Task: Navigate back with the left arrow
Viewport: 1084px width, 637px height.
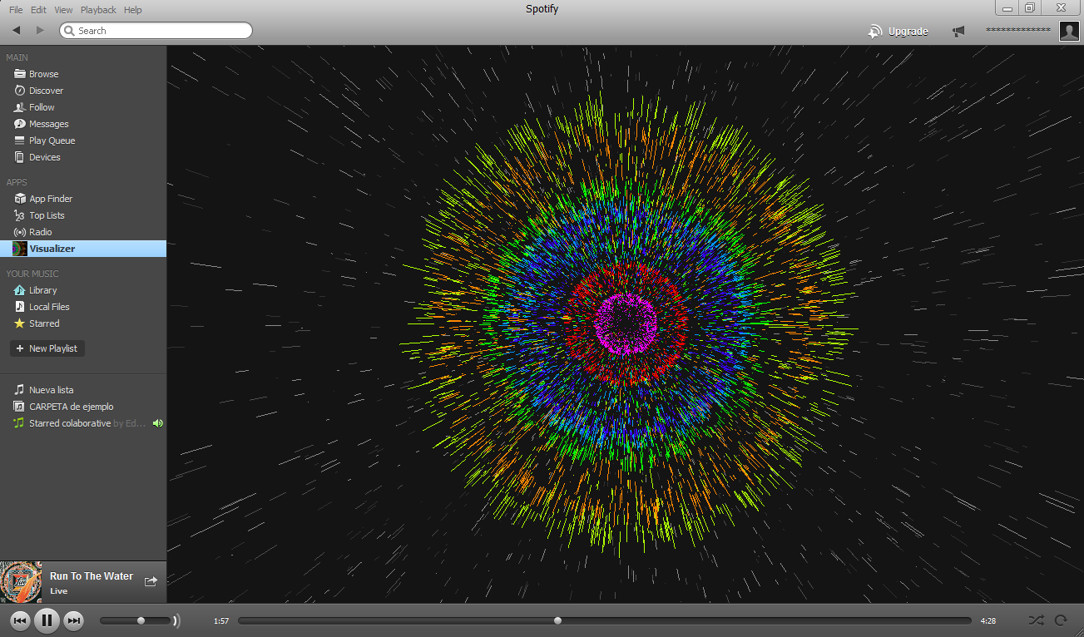Action: [16, 31]
